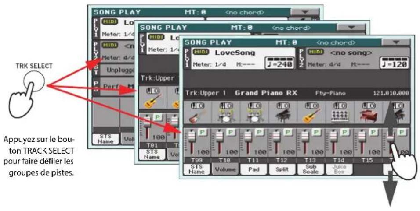This screenshot has height=211, width=420.
Task: Open the page menu arrow in rear window
Action: point(305,12)
